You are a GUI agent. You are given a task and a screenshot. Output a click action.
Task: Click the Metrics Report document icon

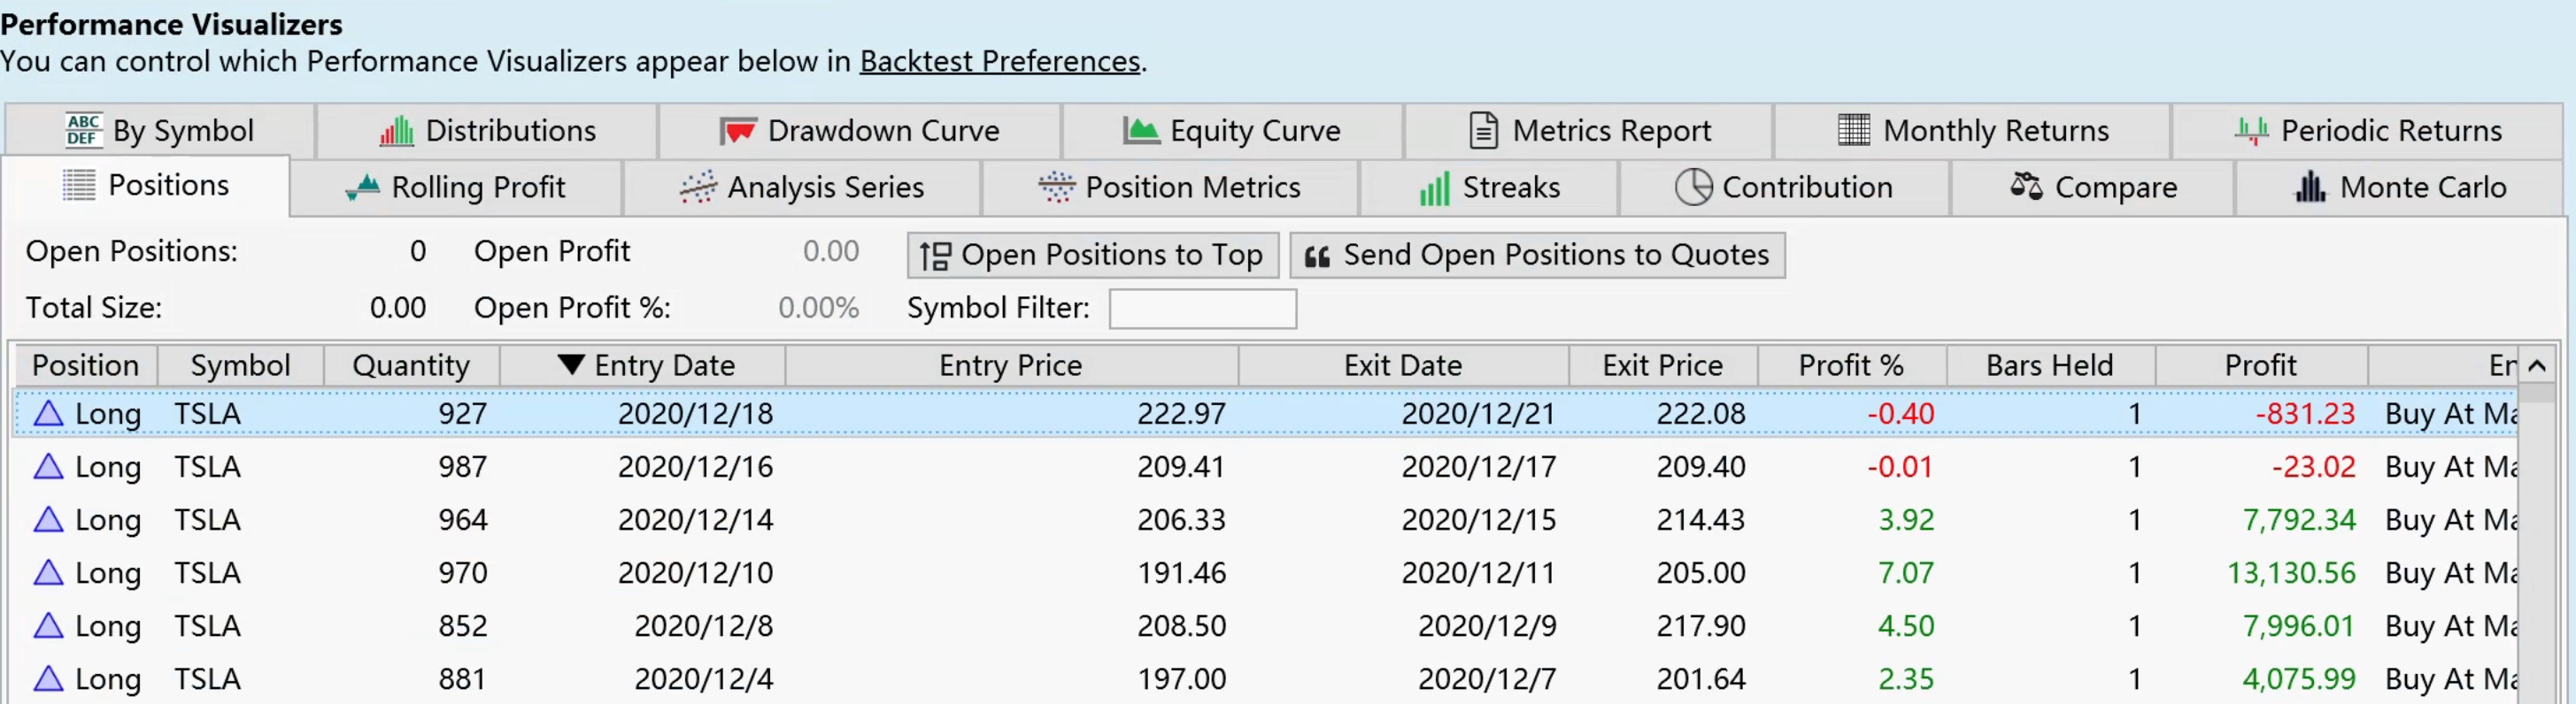click(1483, 131)
